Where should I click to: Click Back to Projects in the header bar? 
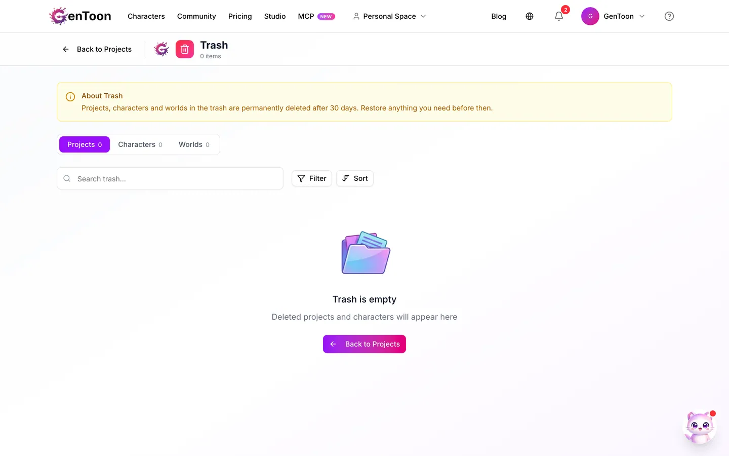tap(97, 49)
